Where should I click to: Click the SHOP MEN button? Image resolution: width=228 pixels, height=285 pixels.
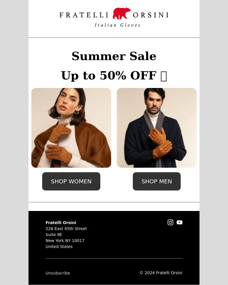[x=157, y=181]
